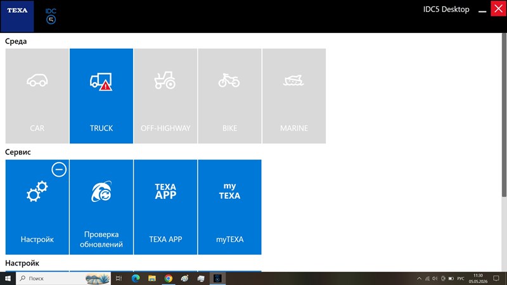Open the myTEXA tile
This screenshot has width=507, height=285.
coord(229,207)
